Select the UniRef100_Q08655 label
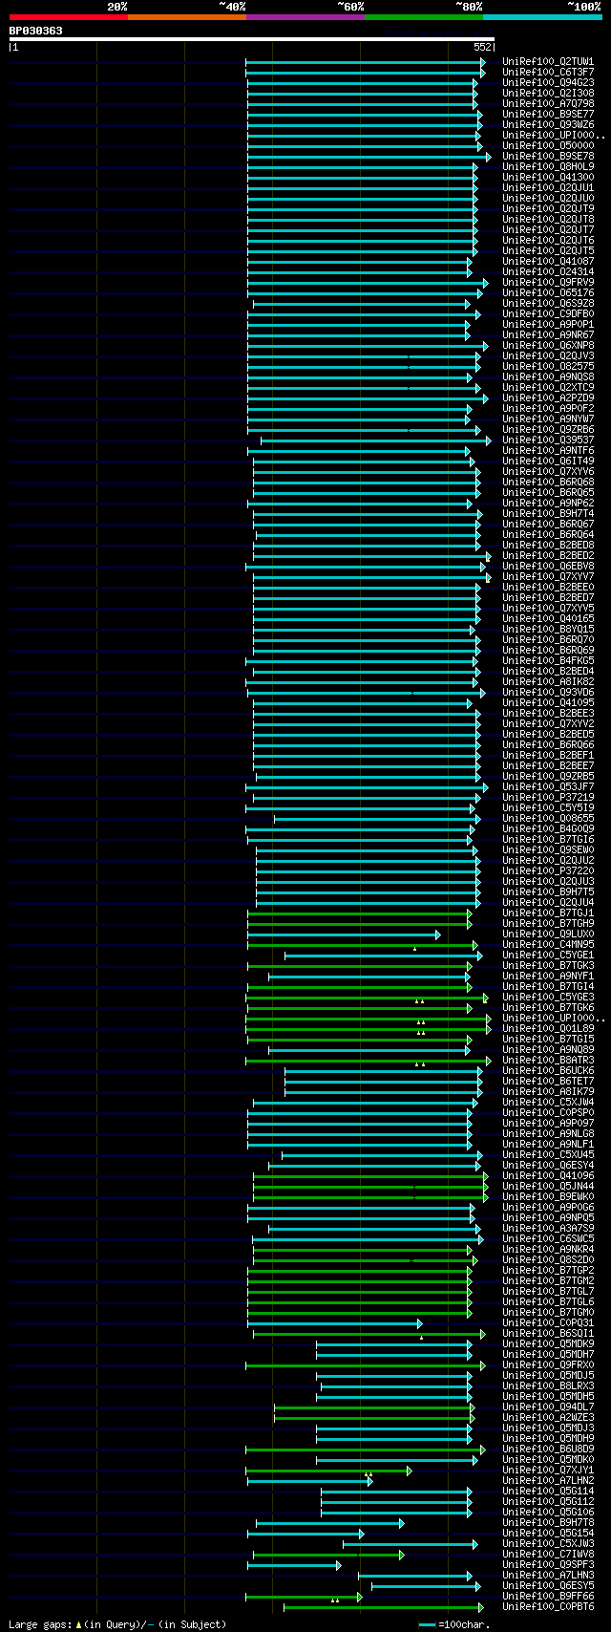Image resolution: width=611 pixels, height=1632 pixels. (x=548, y=818)
